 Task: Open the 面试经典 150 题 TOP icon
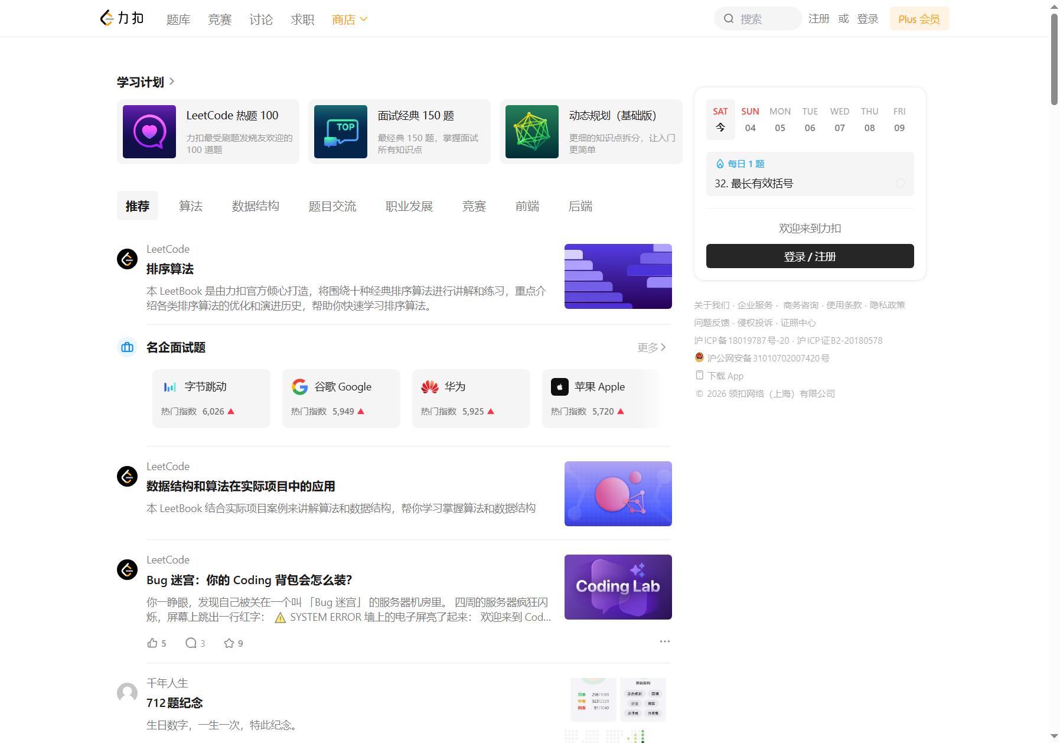click(341, 132)
